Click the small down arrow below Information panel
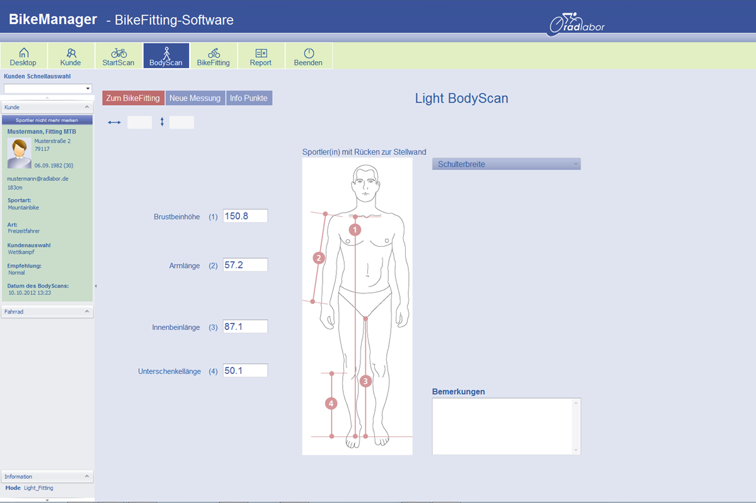Screen dimensions: 756x503 [47, 499]
